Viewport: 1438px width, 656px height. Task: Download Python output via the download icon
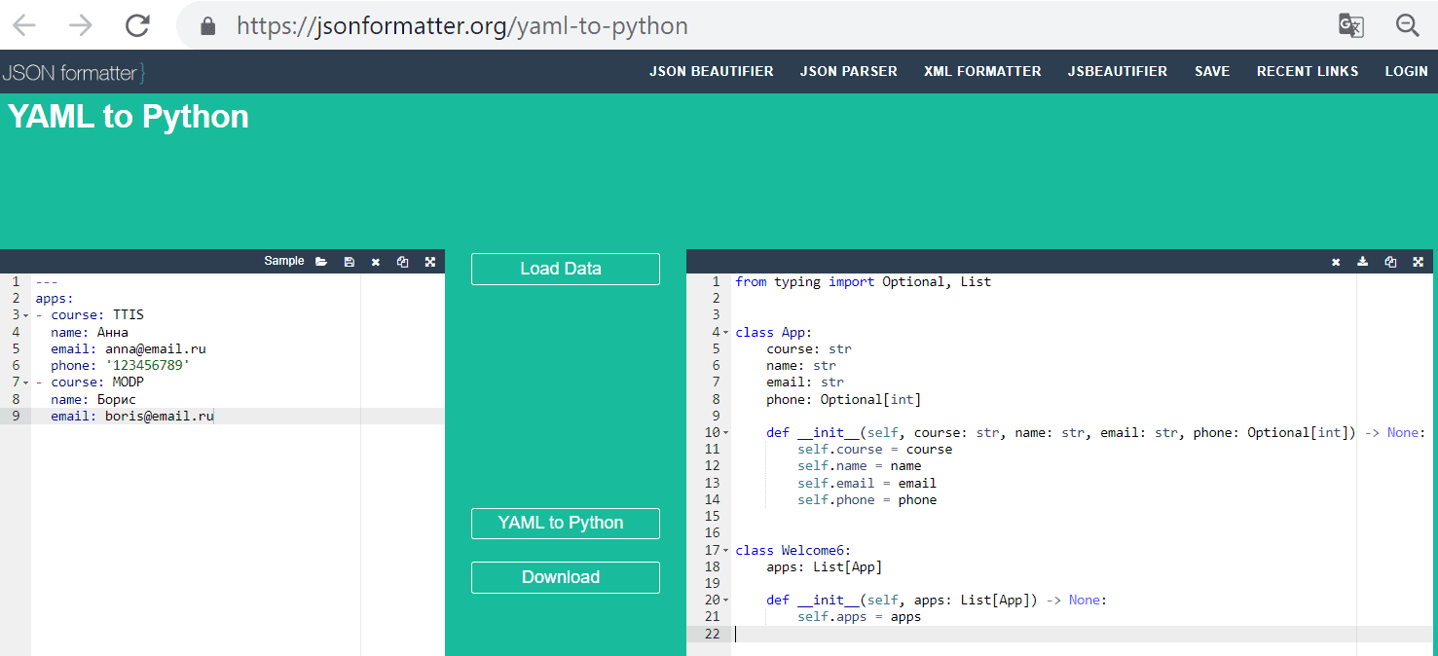[x=1363, y=262]
